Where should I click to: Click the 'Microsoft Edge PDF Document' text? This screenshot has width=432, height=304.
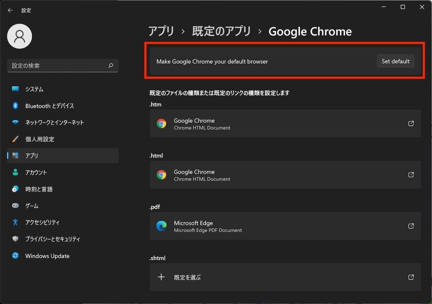(208, 230)
